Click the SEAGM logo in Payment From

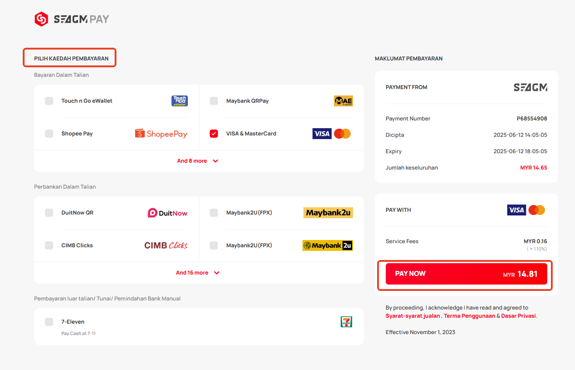(530, 87)
